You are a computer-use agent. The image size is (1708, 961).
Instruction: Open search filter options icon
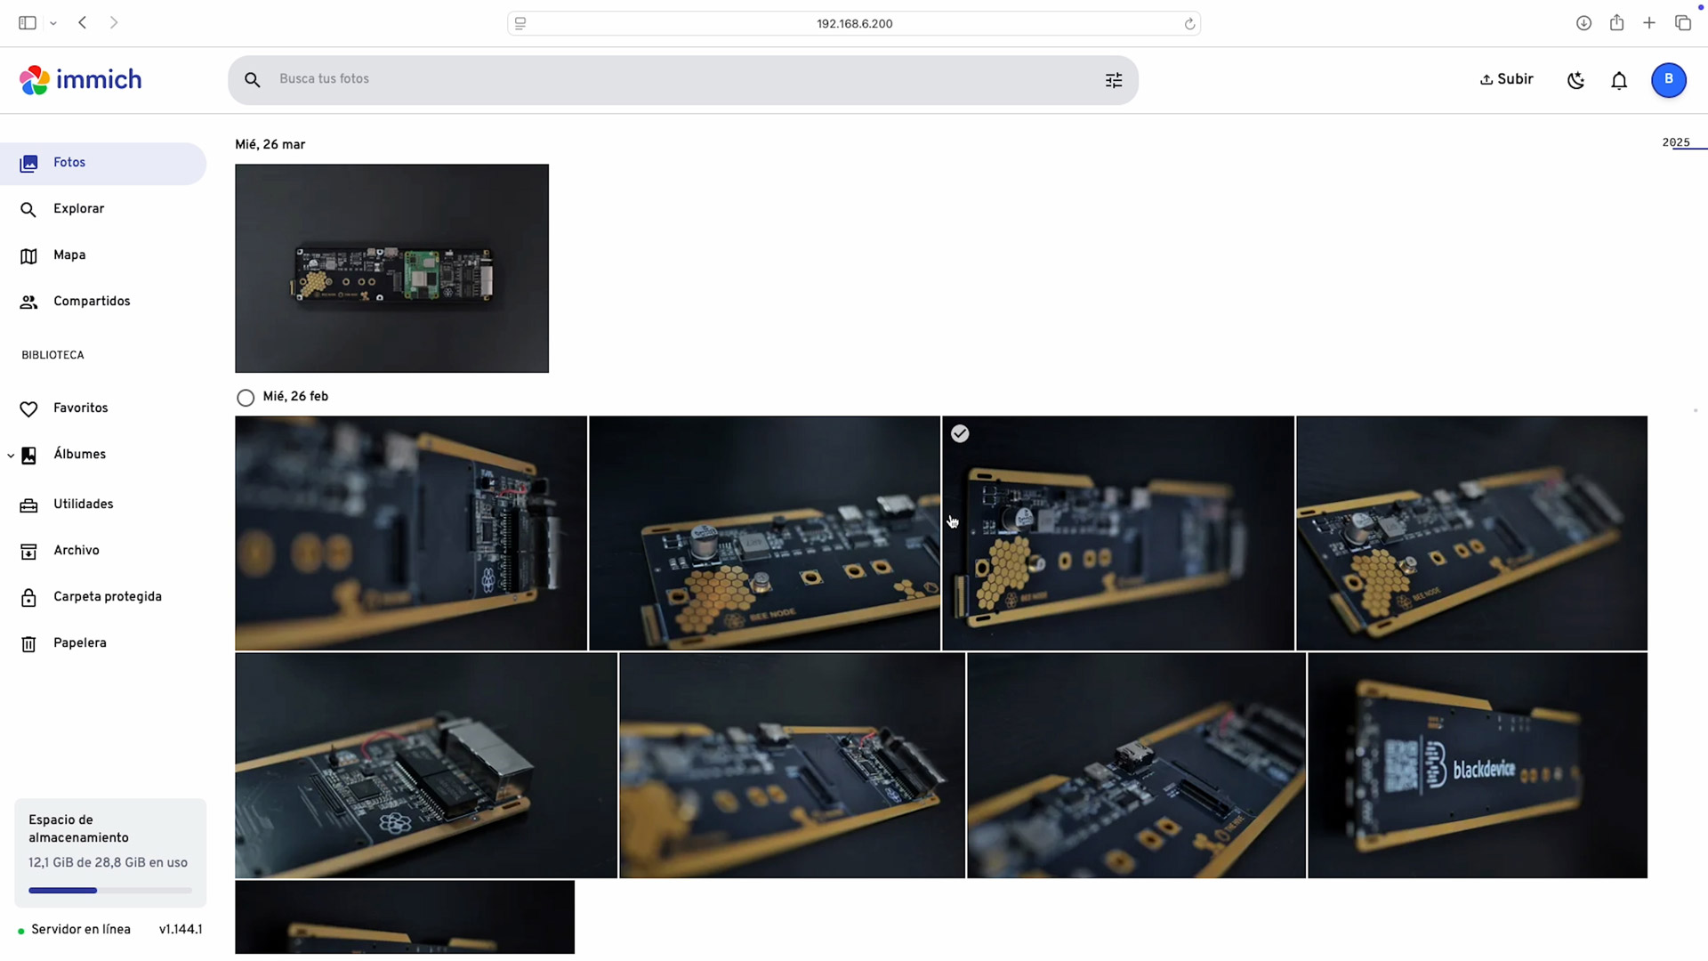click(1114, 80)
